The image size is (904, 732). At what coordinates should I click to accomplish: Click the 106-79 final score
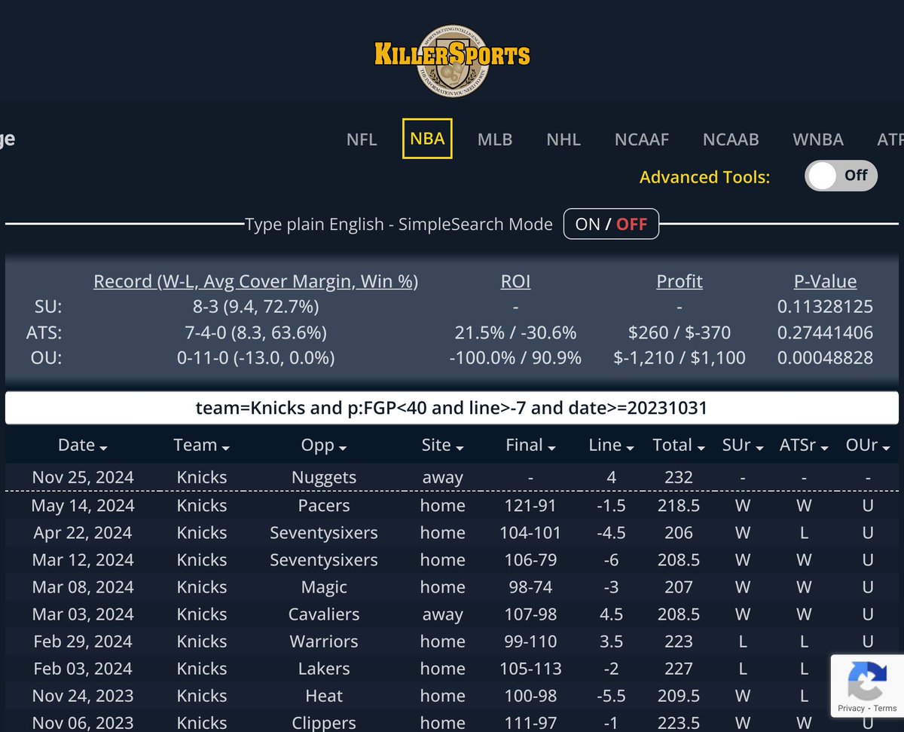530,559
